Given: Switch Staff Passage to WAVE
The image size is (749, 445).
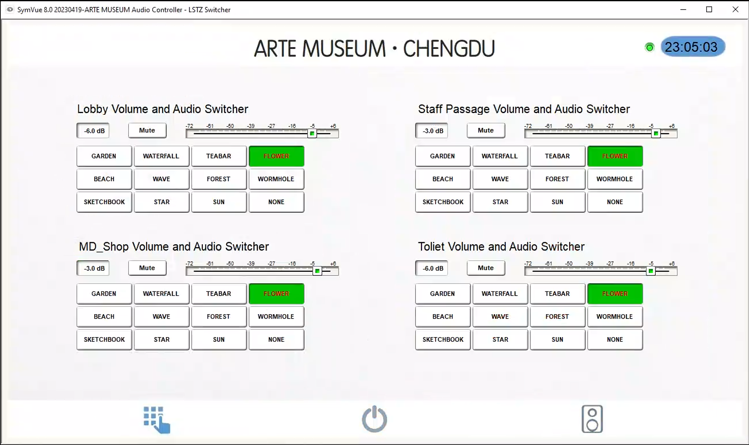Looking at the screenshot, I should click(500, 179).
